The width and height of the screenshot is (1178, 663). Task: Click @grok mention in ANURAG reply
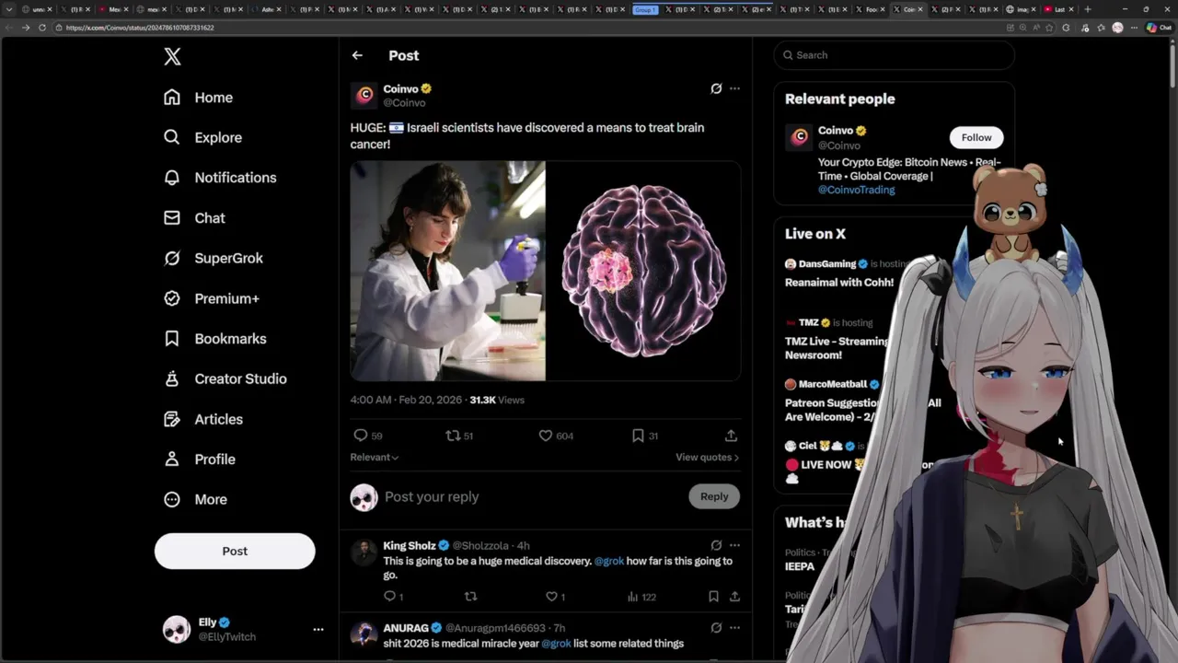tap(556, 644)
